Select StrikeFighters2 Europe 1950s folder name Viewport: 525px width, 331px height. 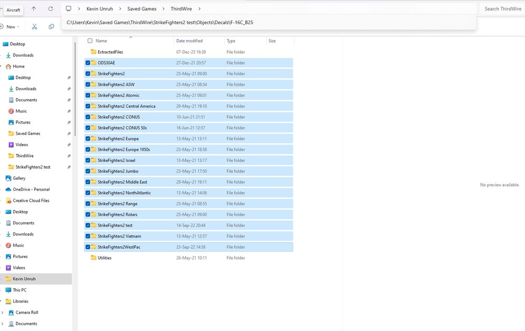(124, 149)
